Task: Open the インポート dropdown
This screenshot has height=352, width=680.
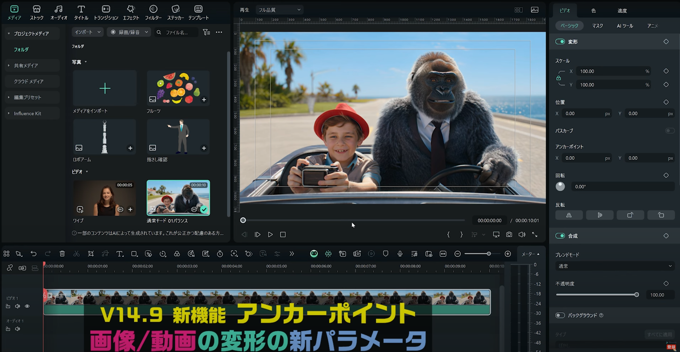Action: [88, 32]
